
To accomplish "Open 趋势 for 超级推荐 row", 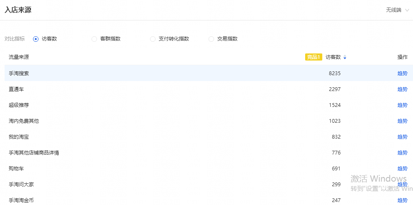I will 402,105.
